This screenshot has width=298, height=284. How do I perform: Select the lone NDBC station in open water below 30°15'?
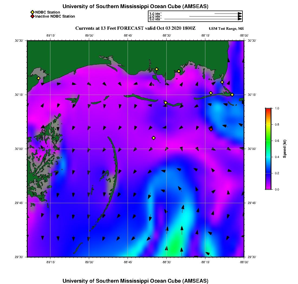point(154,138)
